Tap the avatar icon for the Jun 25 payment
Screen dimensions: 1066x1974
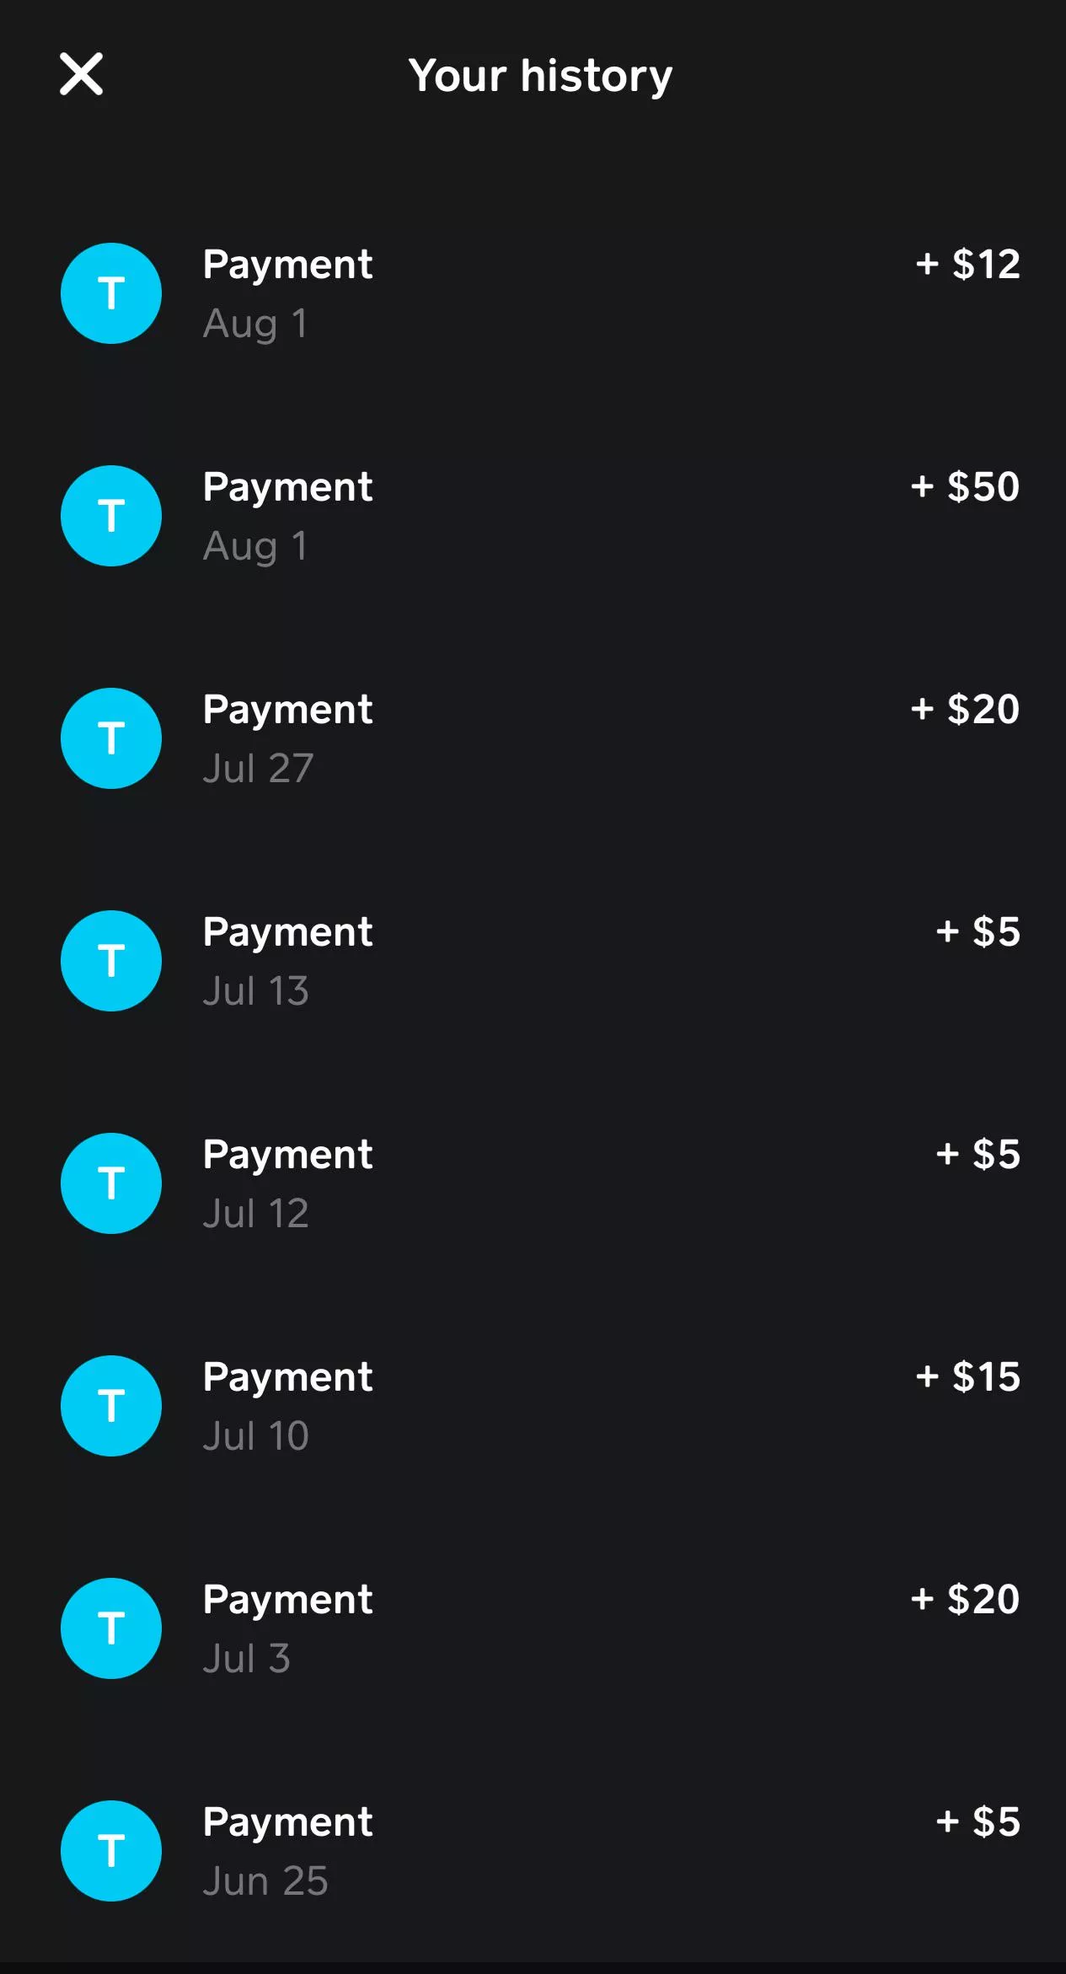tap(111, 1851)
